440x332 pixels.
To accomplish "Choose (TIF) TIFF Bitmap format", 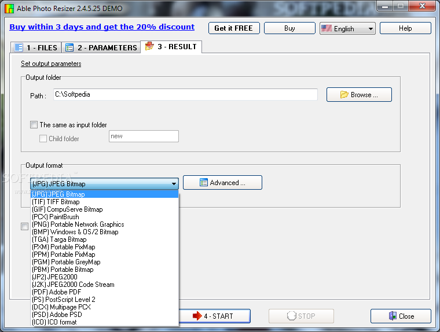I will (104, 202).
